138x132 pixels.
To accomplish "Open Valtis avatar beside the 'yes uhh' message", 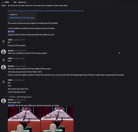I will 4,81.
